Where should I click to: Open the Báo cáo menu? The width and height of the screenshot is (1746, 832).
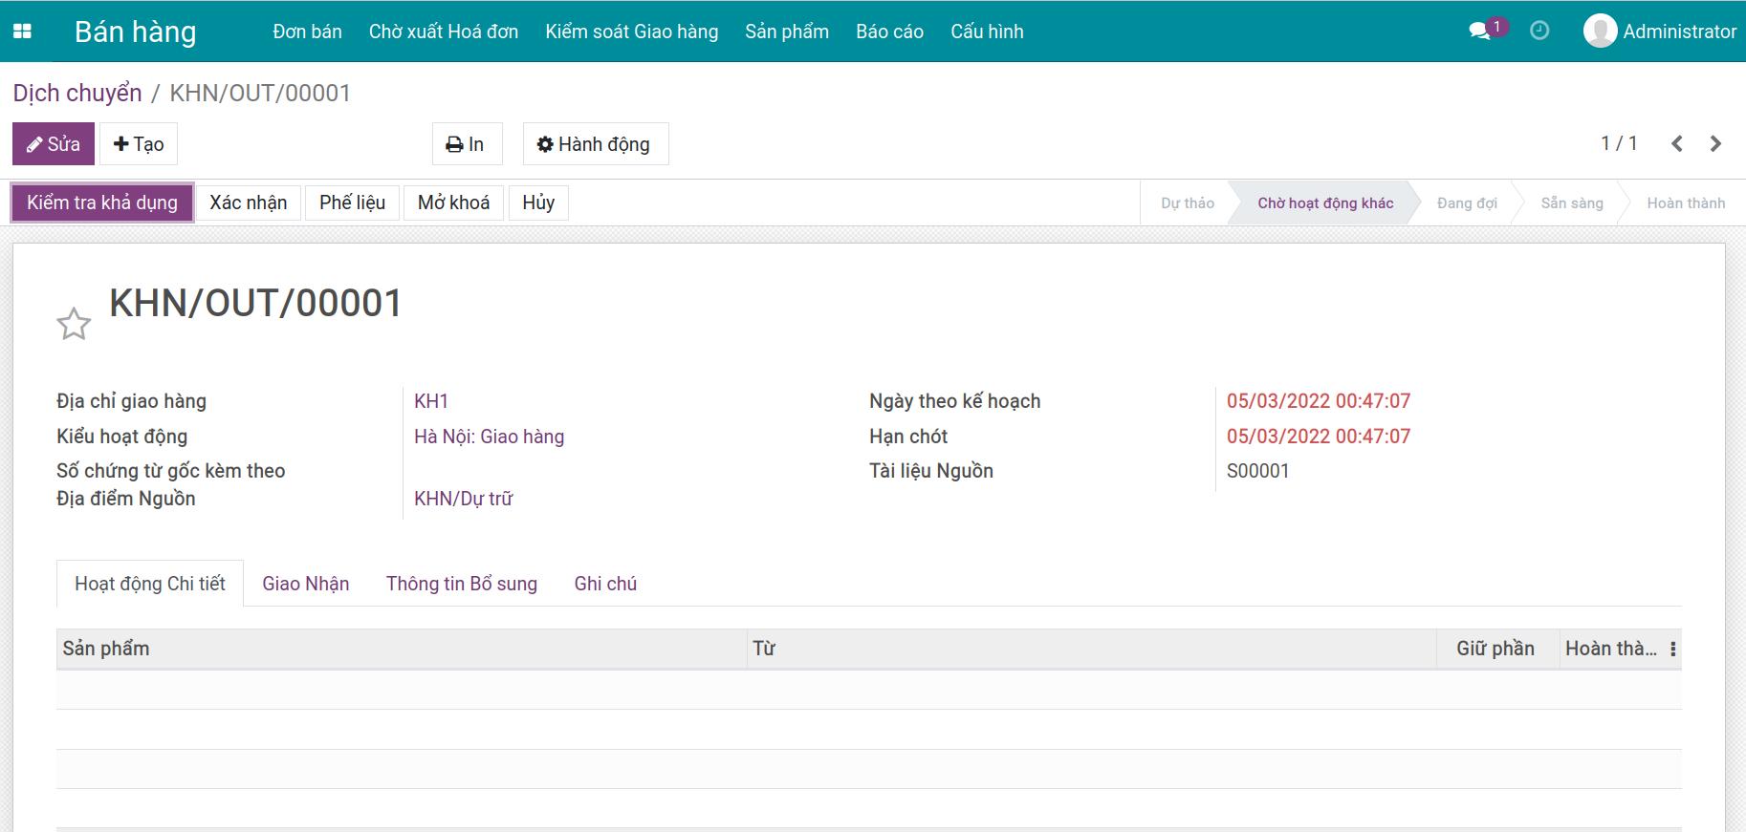(x=889, y=32)
